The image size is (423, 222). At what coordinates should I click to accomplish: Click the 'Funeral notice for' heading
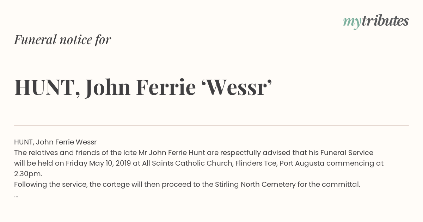pyautogui.click(x=62, y=39)
